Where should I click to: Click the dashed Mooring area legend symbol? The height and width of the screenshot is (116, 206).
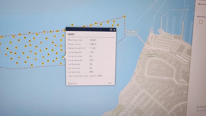(201, 23)
